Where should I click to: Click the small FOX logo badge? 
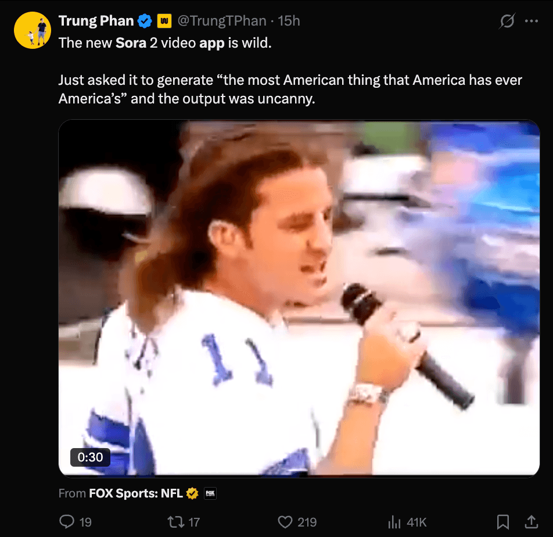[210, 493]
